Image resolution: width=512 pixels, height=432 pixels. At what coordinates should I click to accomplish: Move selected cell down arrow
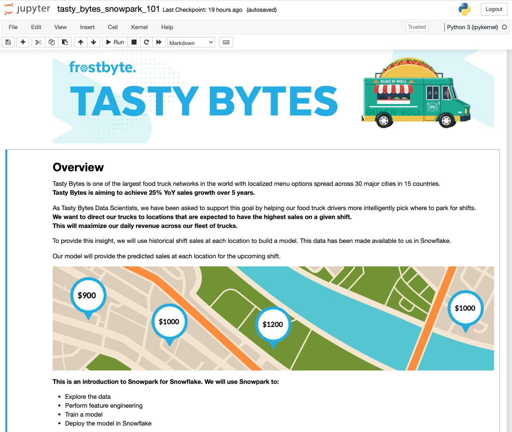[x=94, y=42]
